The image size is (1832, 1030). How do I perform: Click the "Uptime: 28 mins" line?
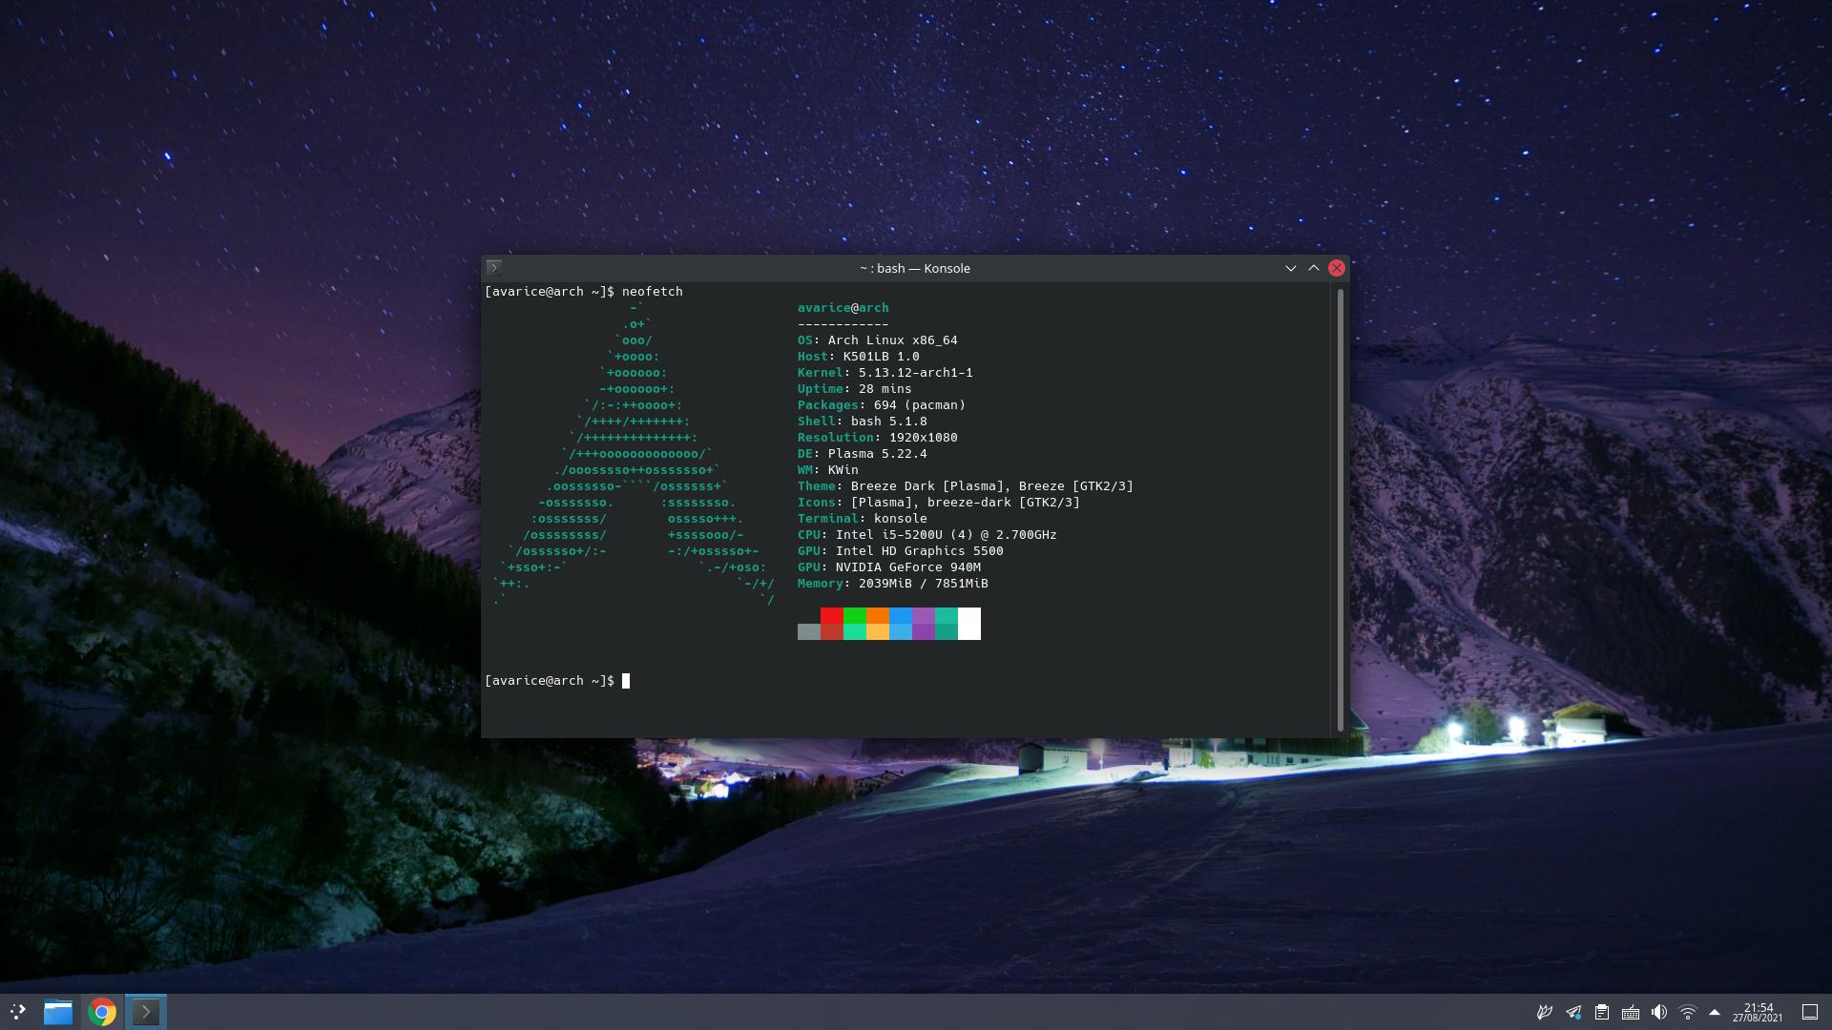[855, 389]
